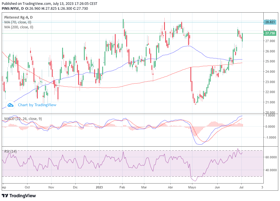This screenshot has height=201, width=280.
Task: Click the 28.823 price level tag
Action: 270,22
